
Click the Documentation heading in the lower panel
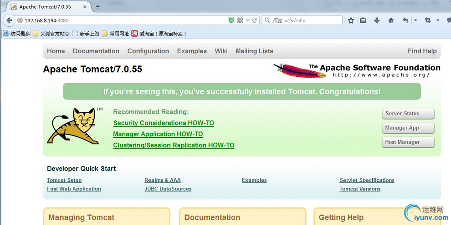pos(212,217)
